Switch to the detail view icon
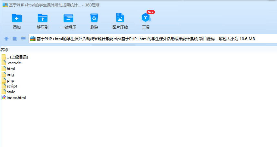The width and height of the screenshot is (277, 147). click(x=15, y=39)
